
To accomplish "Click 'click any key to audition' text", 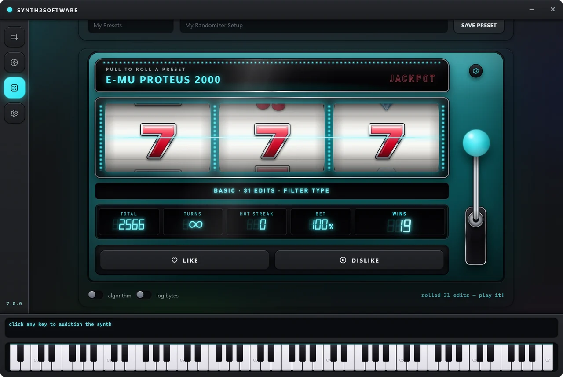I will [60, 324].
